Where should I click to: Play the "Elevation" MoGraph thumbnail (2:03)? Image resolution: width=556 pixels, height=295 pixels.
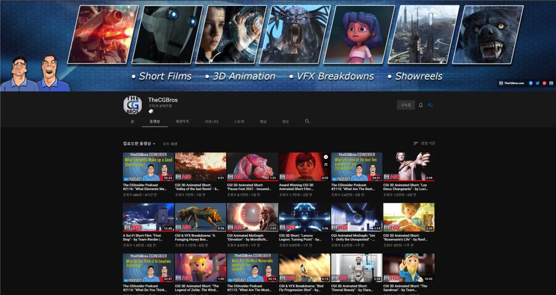coord(253,217)
